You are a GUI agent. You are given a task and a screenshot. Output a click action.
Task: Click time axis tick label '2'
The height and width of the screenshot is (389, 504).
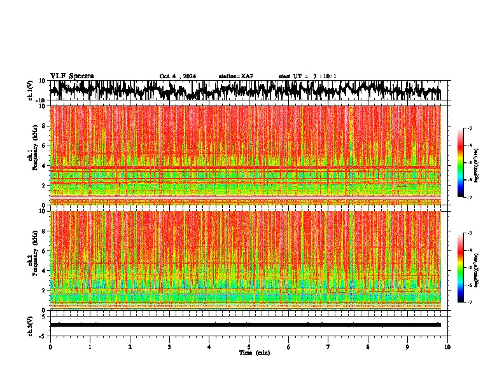tap(130, 347)
